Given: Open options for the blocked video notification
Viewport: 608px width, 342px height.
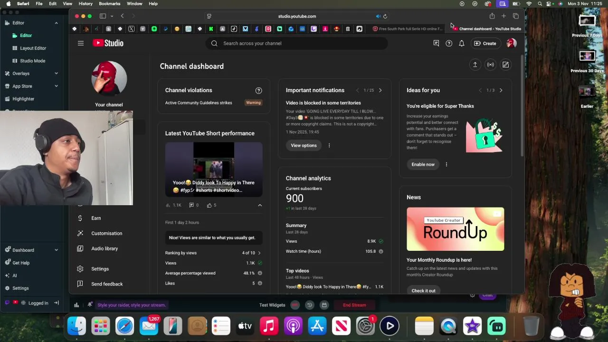Looking at the screenshot, I should 329,145.
